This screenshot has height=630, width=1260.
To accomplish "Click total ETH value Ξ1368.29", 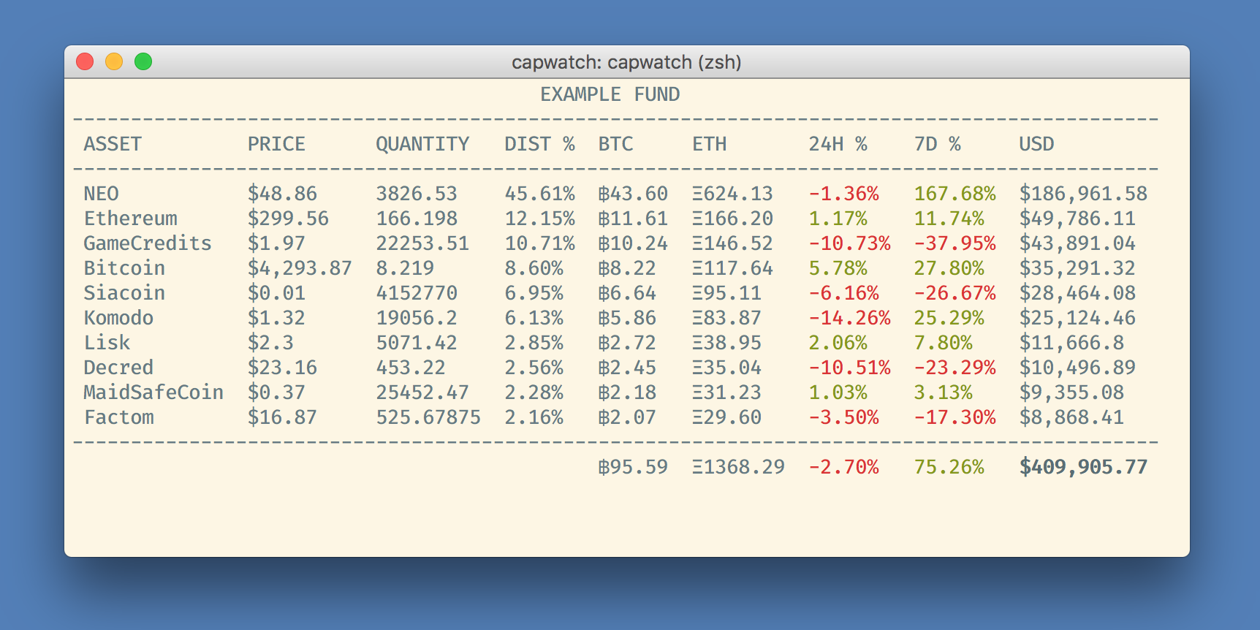I will 738,467.
